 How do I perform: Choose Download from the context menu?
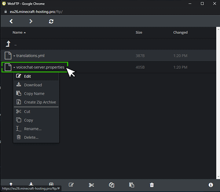(x=36, y=85)
